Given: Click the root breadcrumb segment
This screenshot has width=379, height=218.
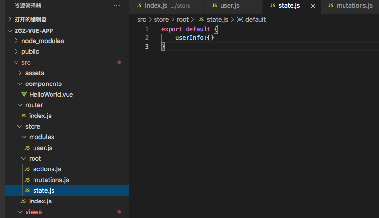Looking at the screenshot, I should pyautogui.click(x=182, y=19).
